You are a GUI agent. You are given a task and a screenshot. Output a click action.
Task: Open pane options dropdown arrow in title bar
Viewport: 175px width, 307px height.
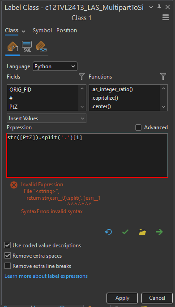[151, 8]
